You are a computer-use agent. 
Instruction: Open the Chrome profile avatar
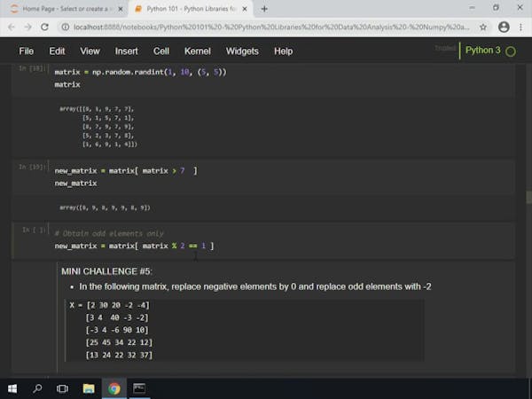(x=504, y=27)
